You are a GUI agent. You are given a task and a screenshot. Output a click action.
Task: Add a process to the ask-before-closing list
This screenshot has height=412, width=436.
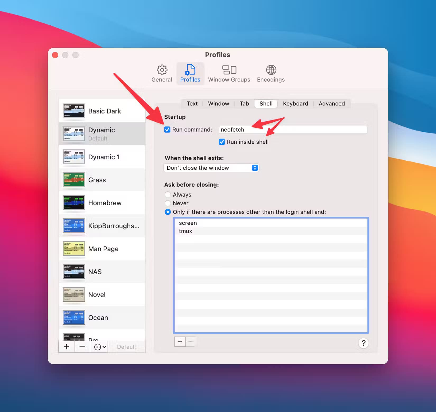180,342
